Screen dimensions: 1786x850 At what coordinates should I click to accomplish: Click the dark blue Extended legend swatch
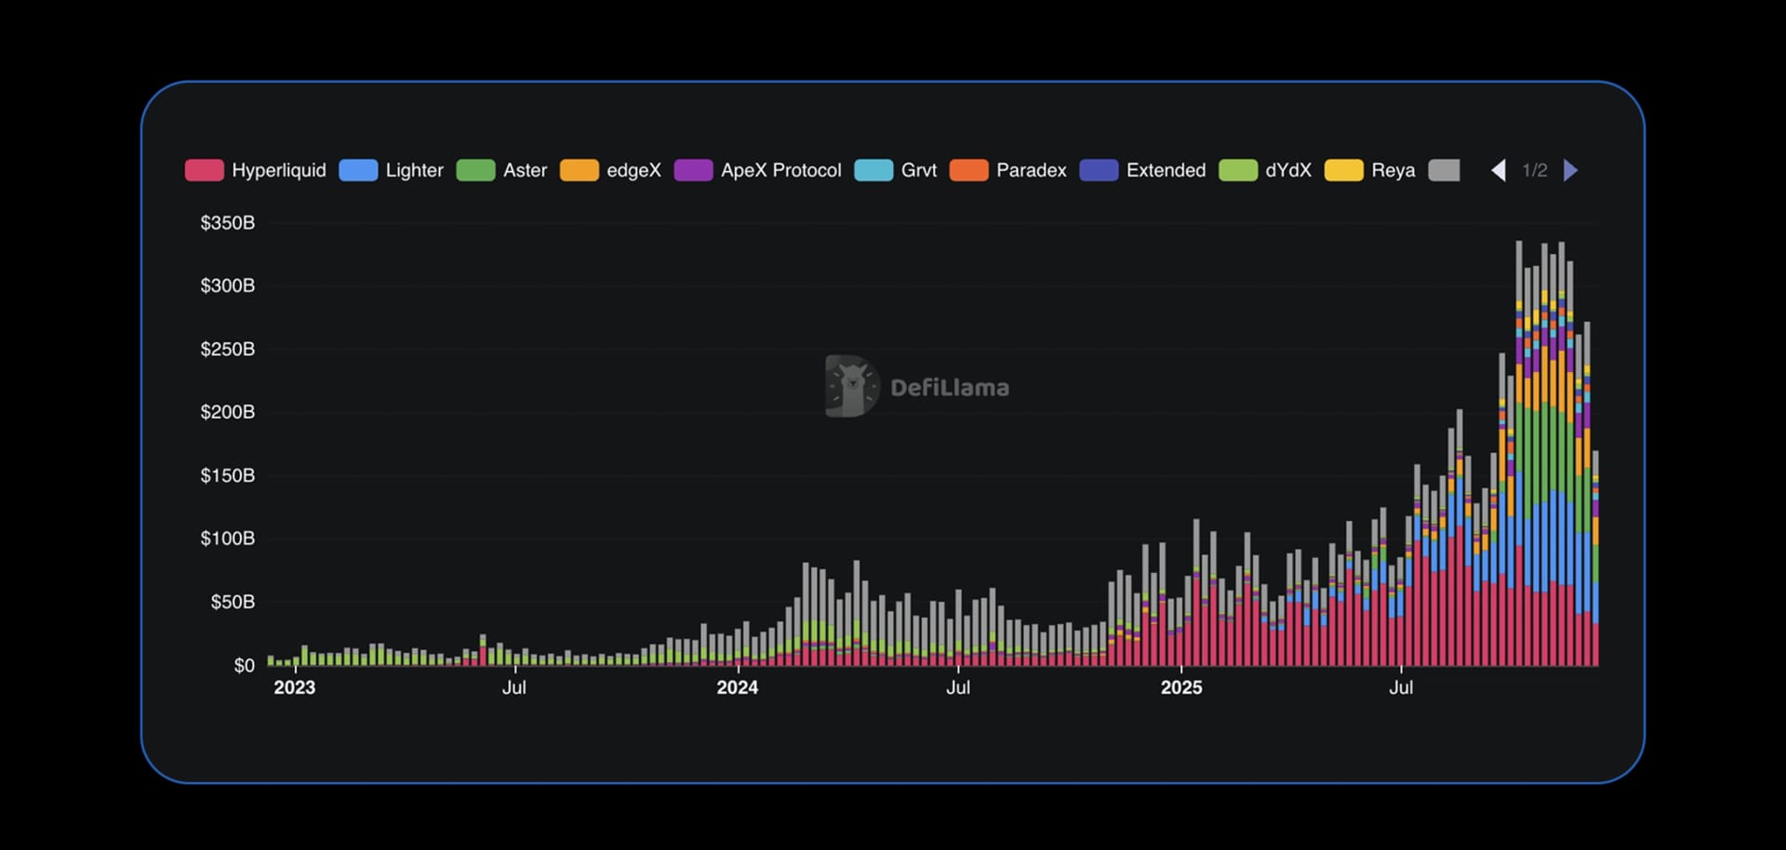(1100, 170)
